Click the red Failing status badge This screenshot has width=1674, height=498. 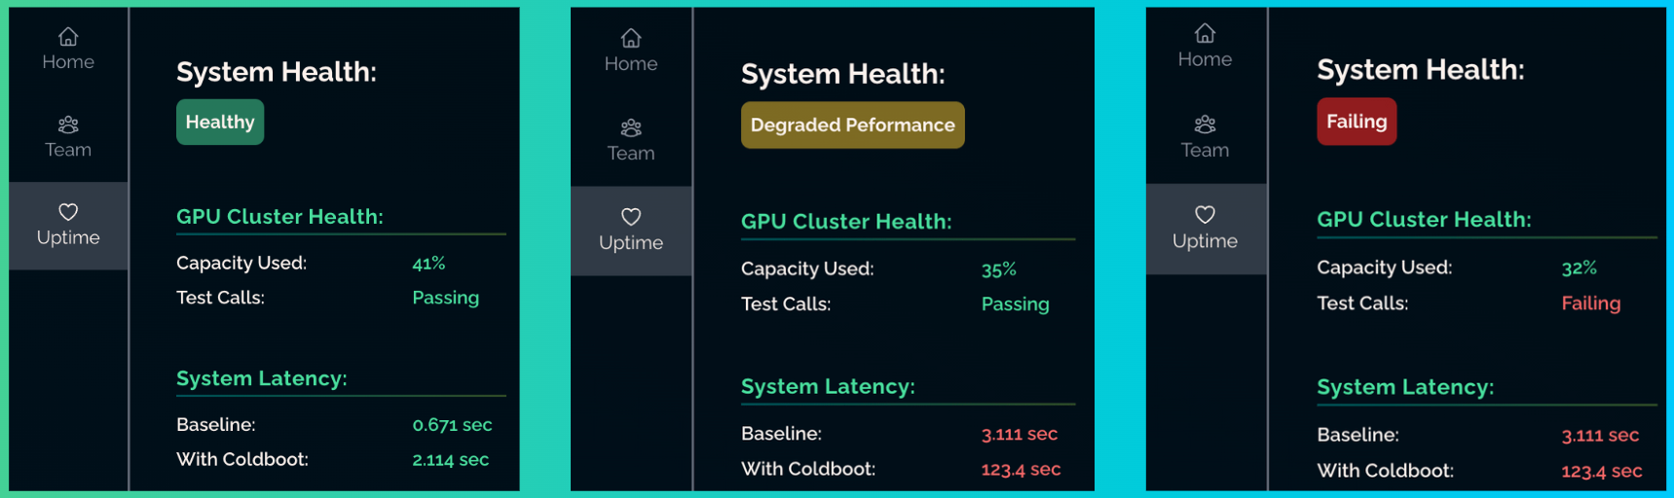click(x=1356, y=122)
